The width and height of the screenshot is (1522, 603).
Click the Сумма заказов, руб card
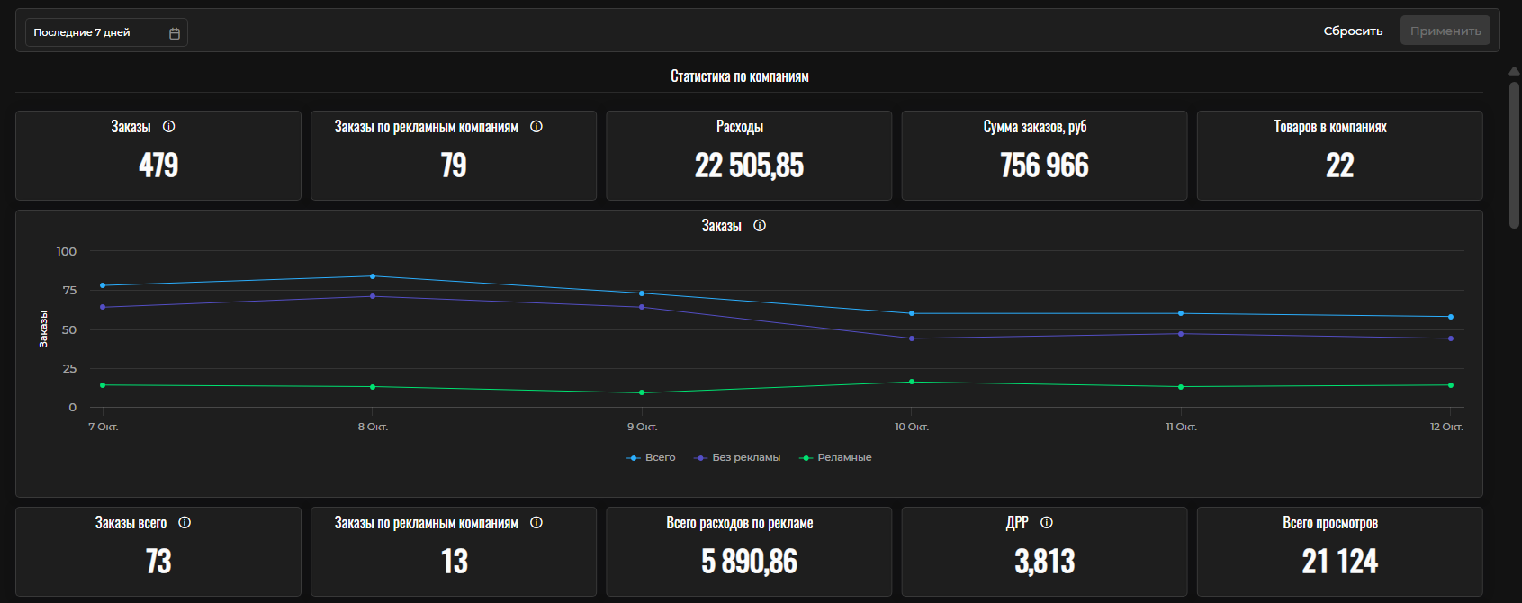1044,156
